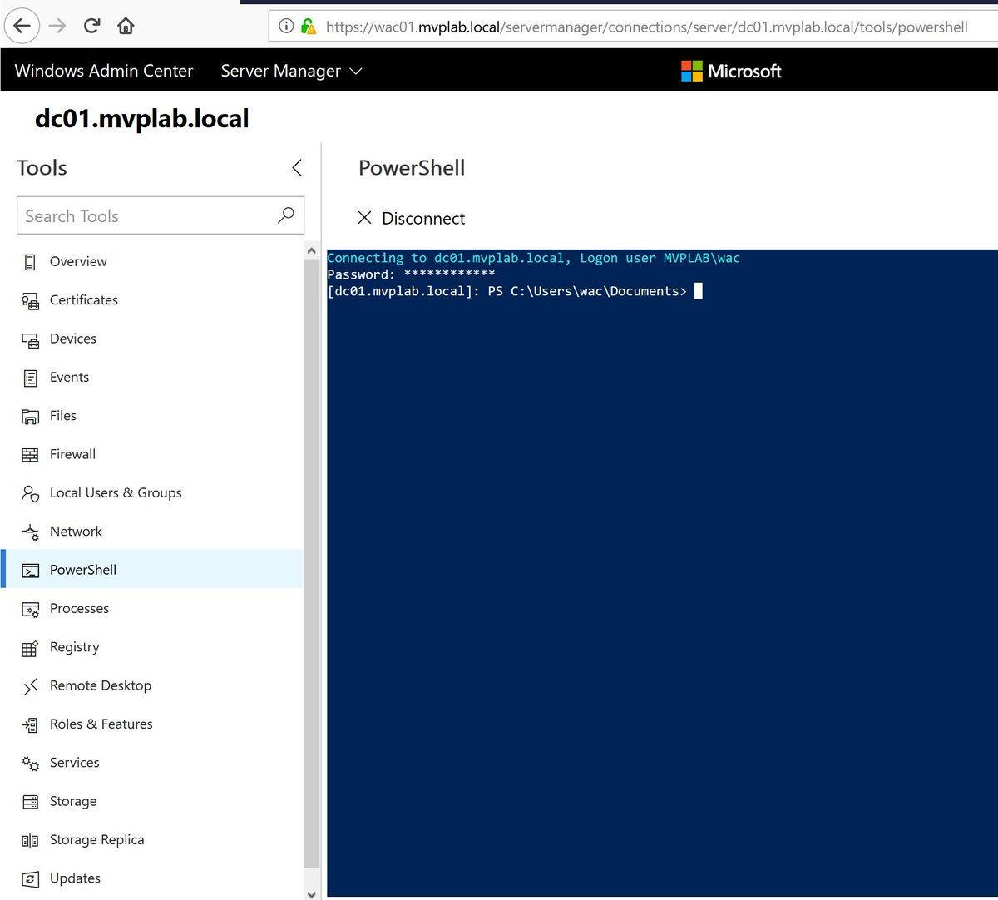
Task: Open the Files tool
Action: 63,415
